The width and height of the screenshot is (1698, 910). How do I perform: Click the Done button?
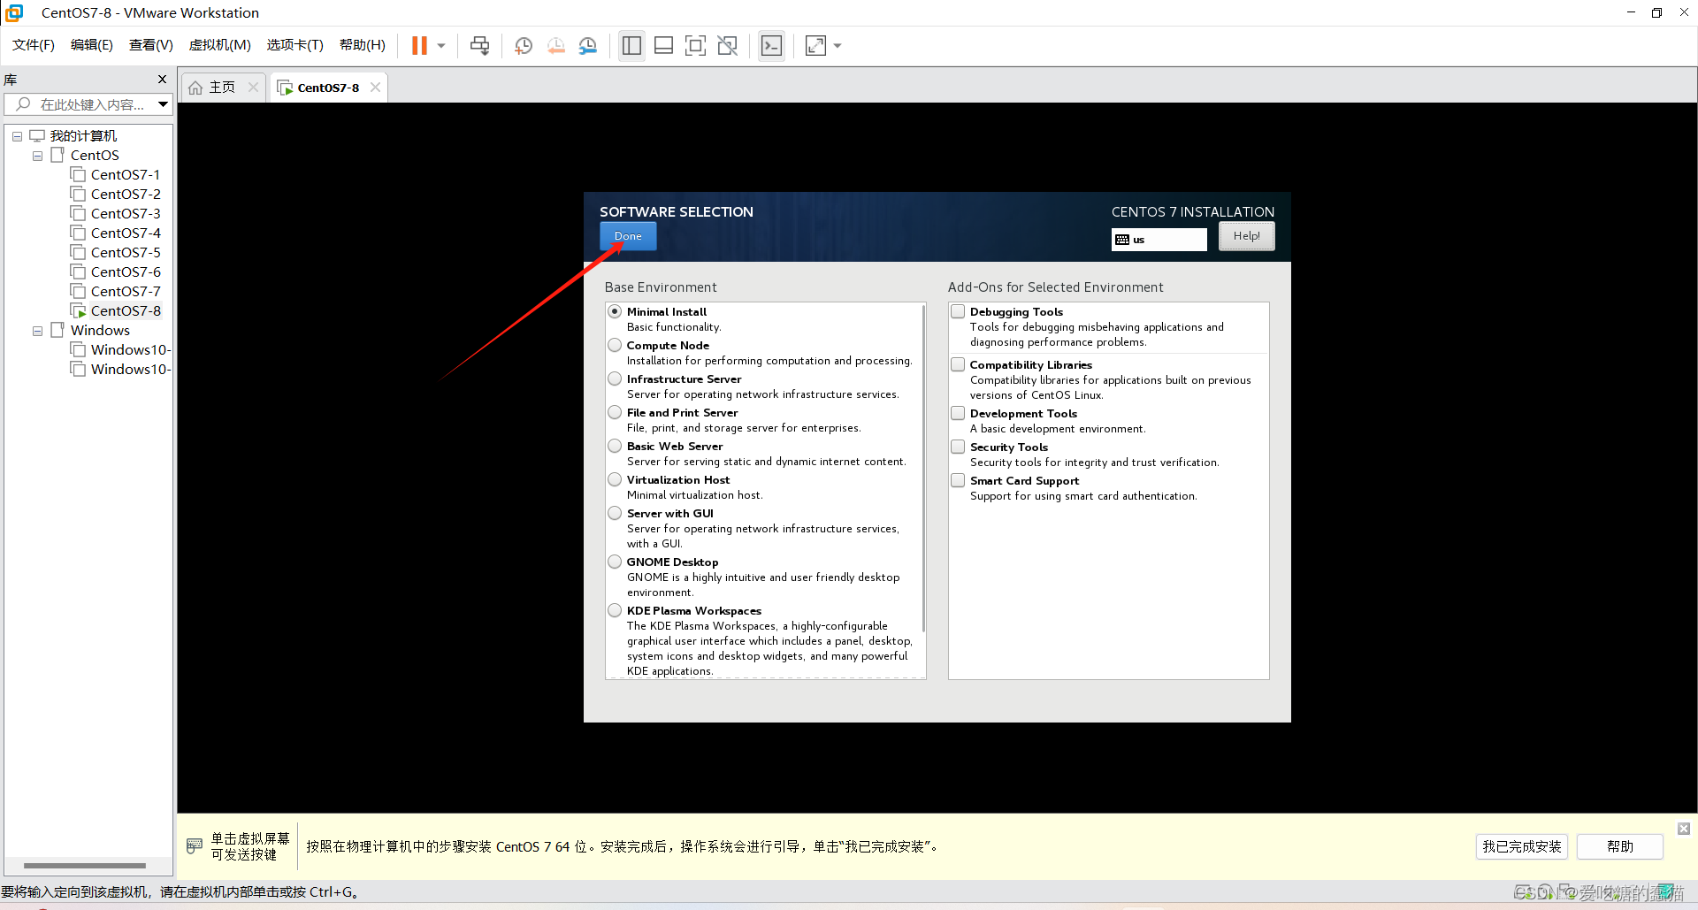tap(628, 236)
